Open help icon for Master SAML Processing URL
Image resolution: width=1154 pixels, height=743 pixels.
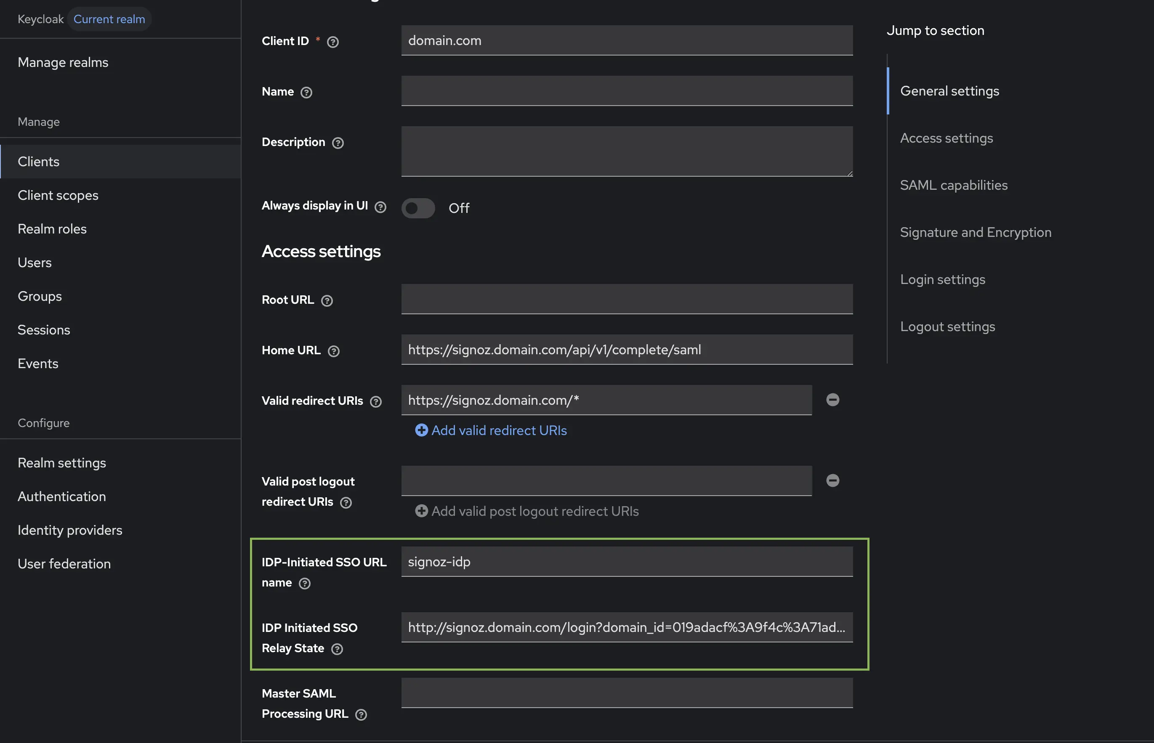361,714
